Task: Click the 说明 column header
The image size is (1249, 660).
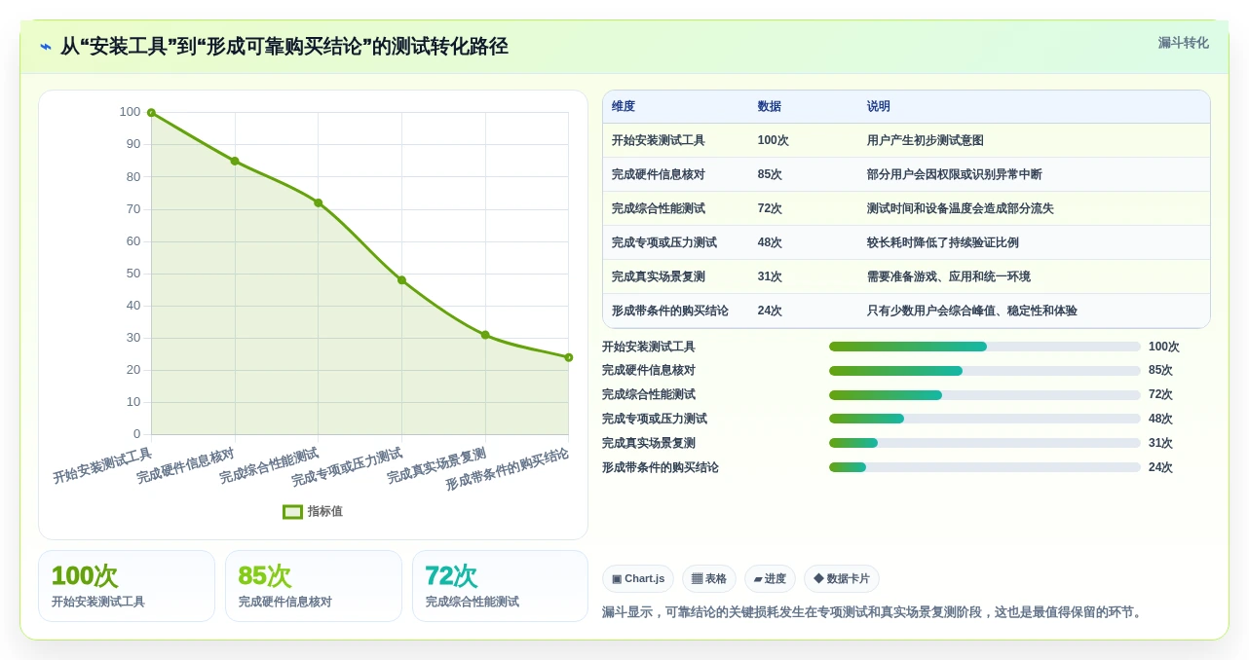Action: [879, 107]
